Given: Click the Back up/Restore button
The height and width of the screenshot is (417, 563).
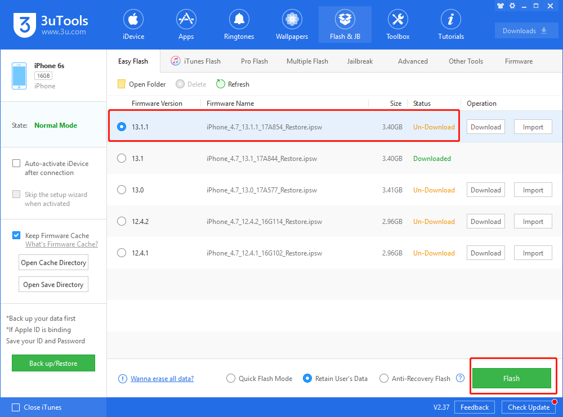Looking at the screenshot, I should tap(53, 363).
